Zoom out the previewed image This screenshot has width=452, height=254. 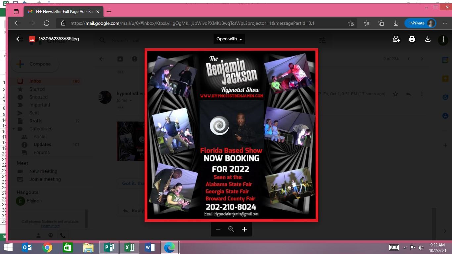point(218,229)
